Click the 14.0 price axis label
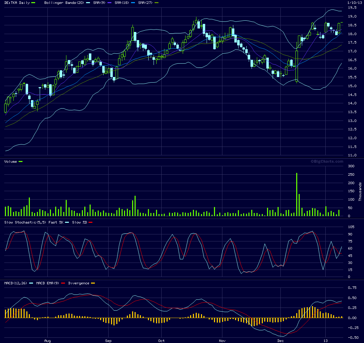364x343 pixels. tap(352, 103)
